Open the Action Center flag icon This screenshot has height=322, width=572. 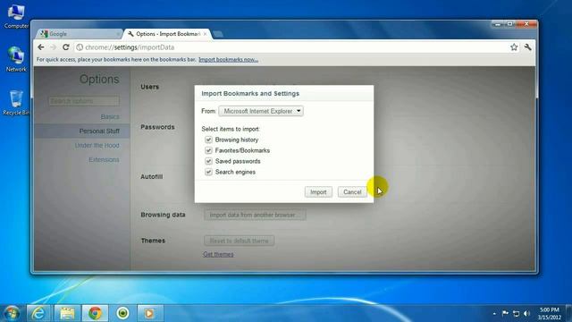click(505, 313)
